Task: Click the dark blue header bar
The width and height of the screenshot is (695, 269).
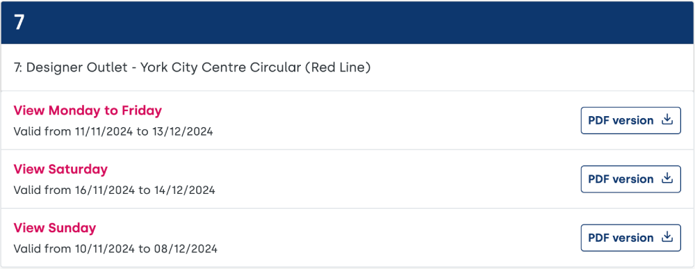Action: pyautogui.click(x=347, y=23)
